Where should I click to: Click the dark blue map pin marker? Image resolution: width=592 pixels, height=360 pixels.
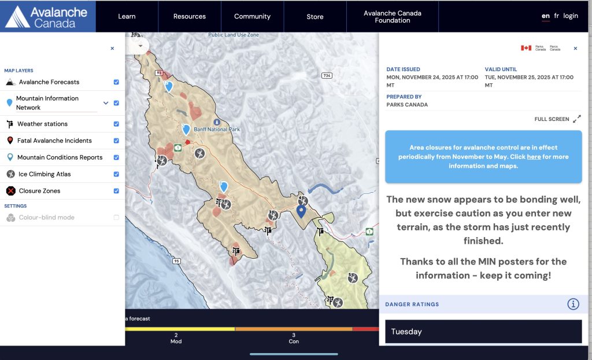click(301, 211)
